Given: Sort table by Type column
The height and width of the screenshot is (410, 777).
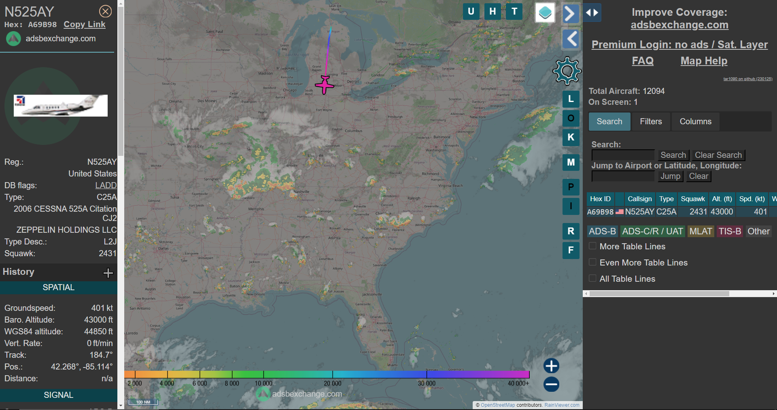Looking at the screenshot, I should 666,199.
